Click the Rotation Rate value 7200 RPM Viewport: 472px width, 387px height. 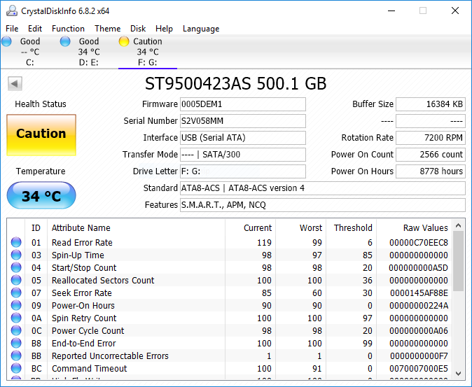pyautogui.click(x=431, y=138)
